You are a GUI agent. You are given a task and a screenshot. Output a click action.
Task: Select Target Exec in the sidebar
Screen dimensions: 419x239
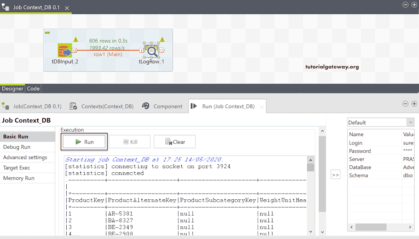pos(27,168)
